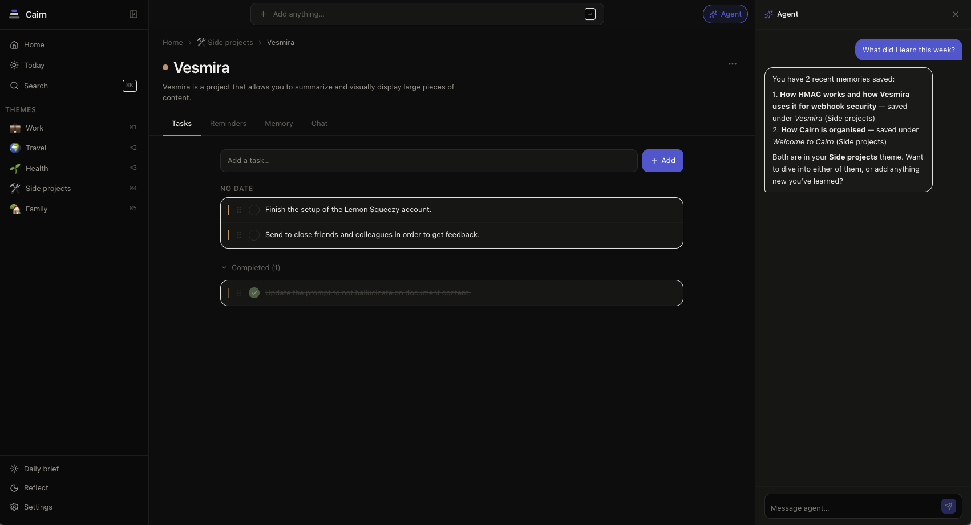The height and width of the screenshot is (525, 971).
Task: Close the Agent panel
Action: coord(956,14)
